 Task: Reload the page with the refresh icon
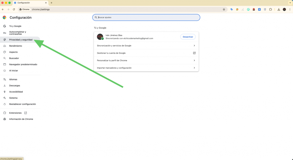click(14, 9)
